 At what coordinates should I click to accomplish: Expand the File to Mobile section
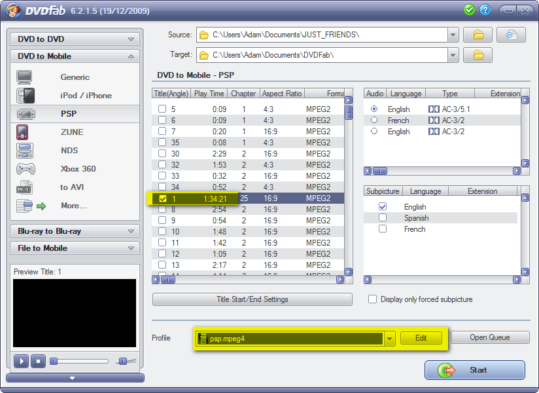click(x=75, y=248)
